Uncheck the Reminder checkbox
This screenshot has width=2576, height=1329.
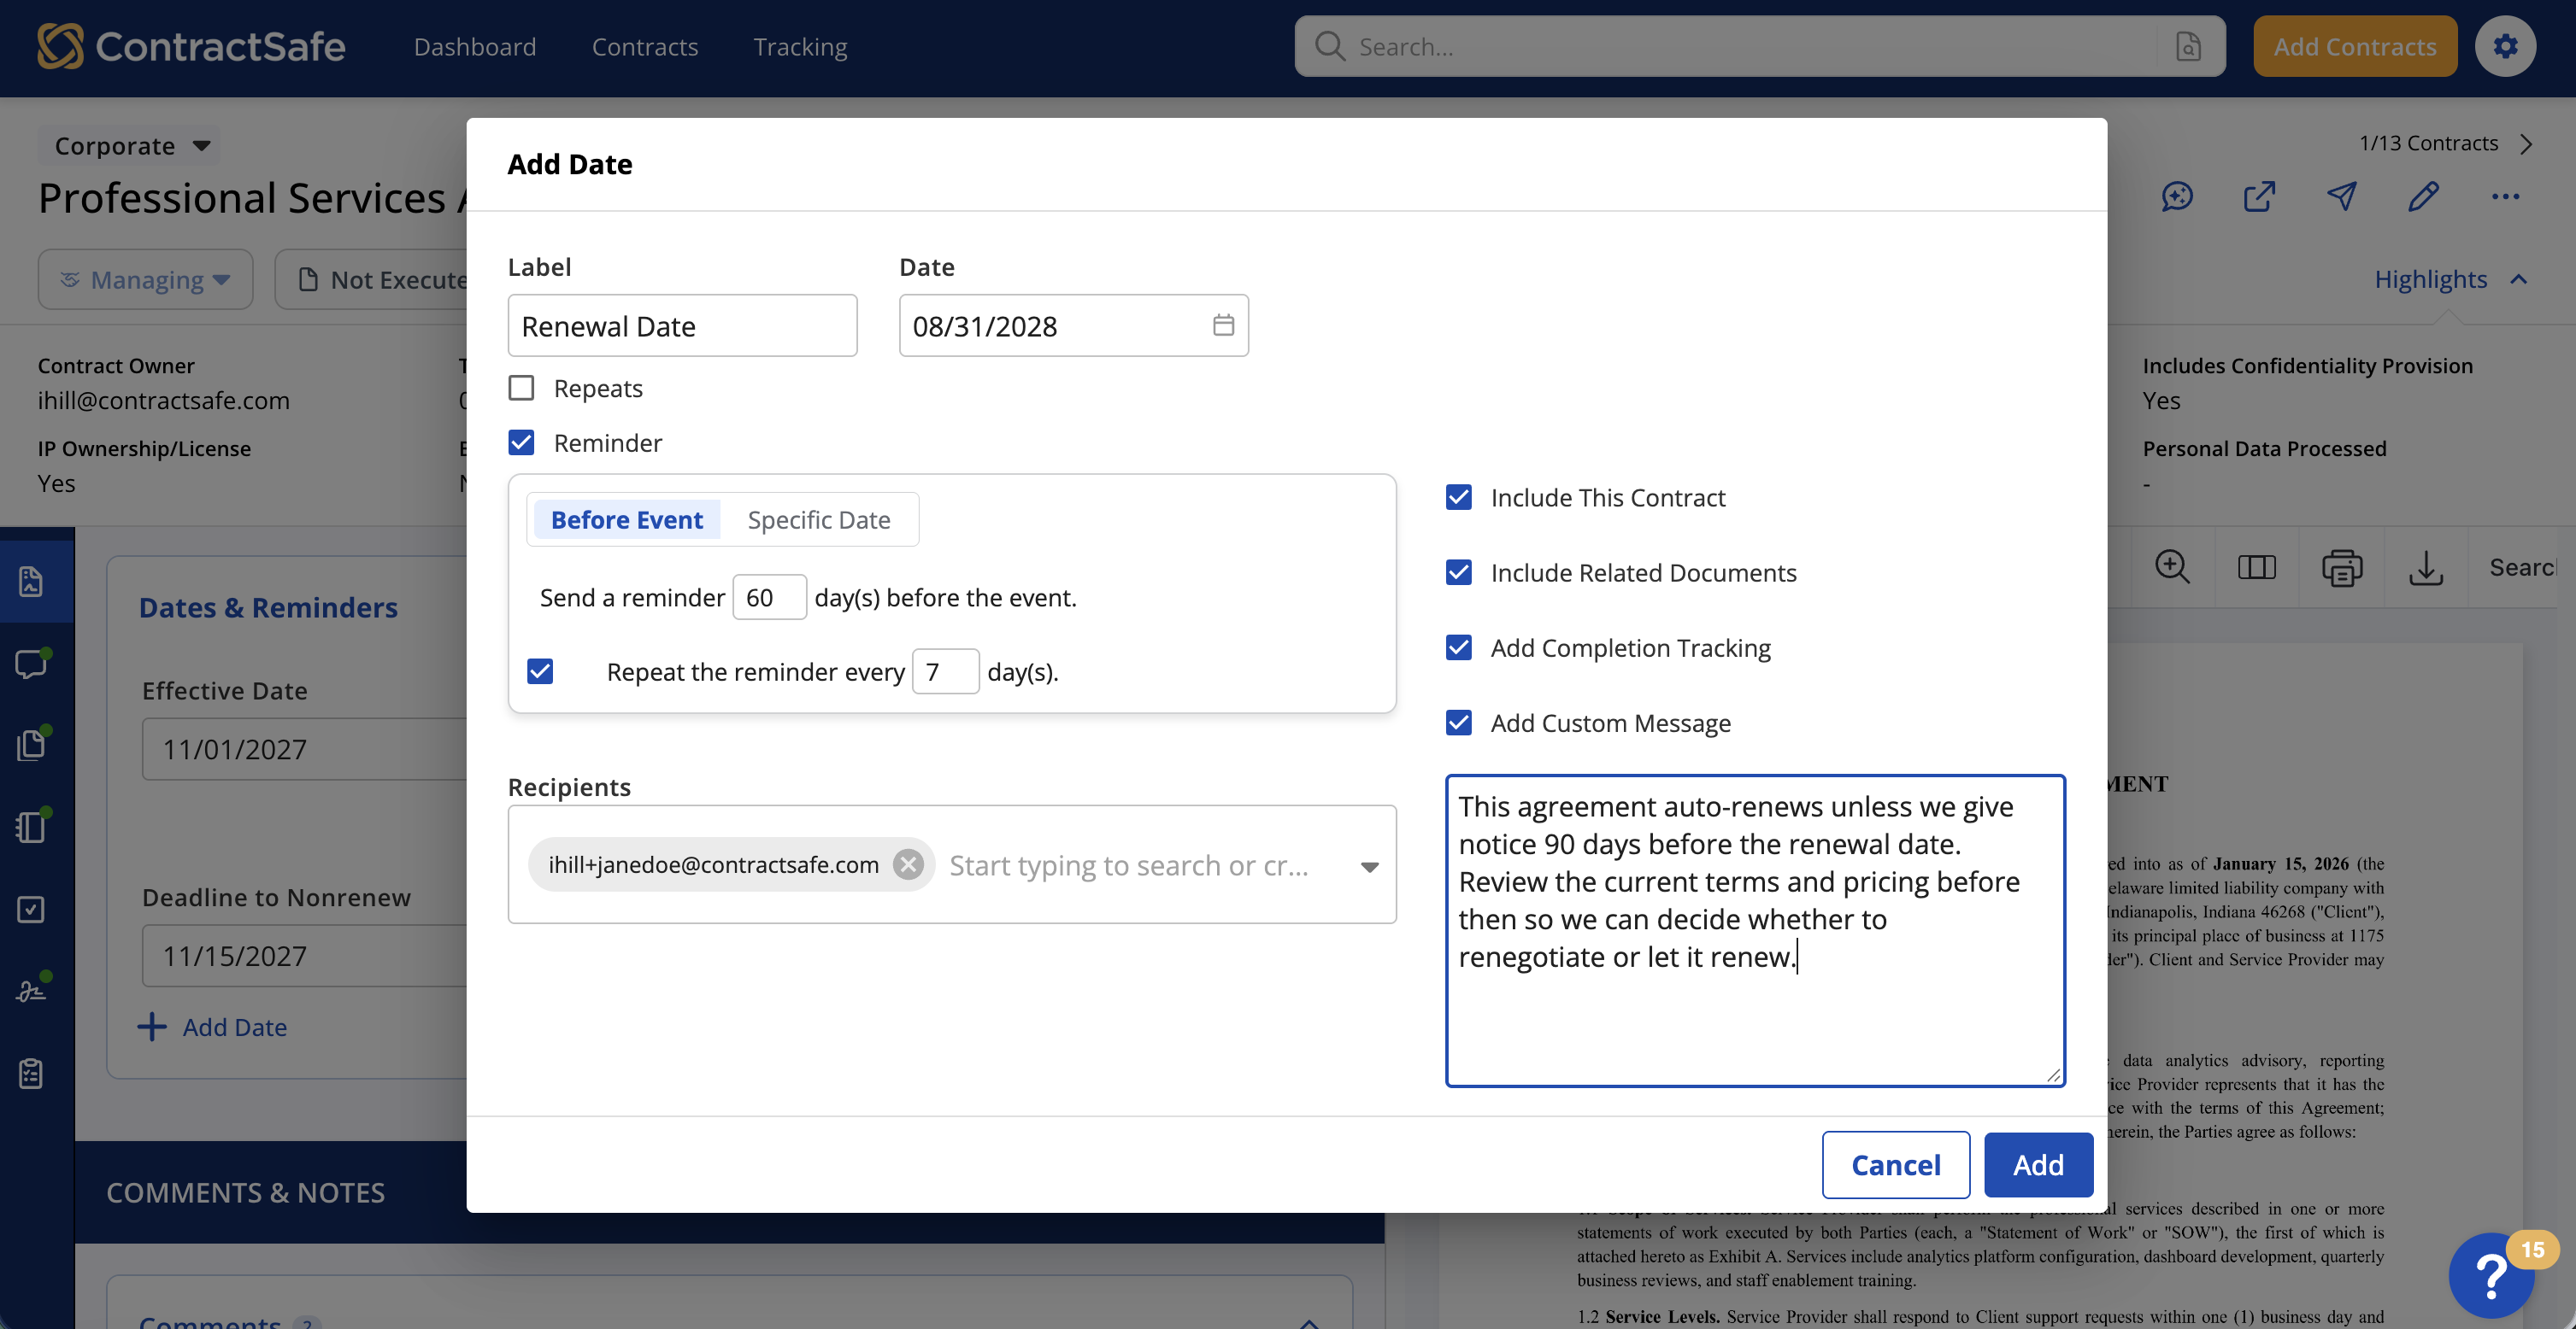coord(521,442)
